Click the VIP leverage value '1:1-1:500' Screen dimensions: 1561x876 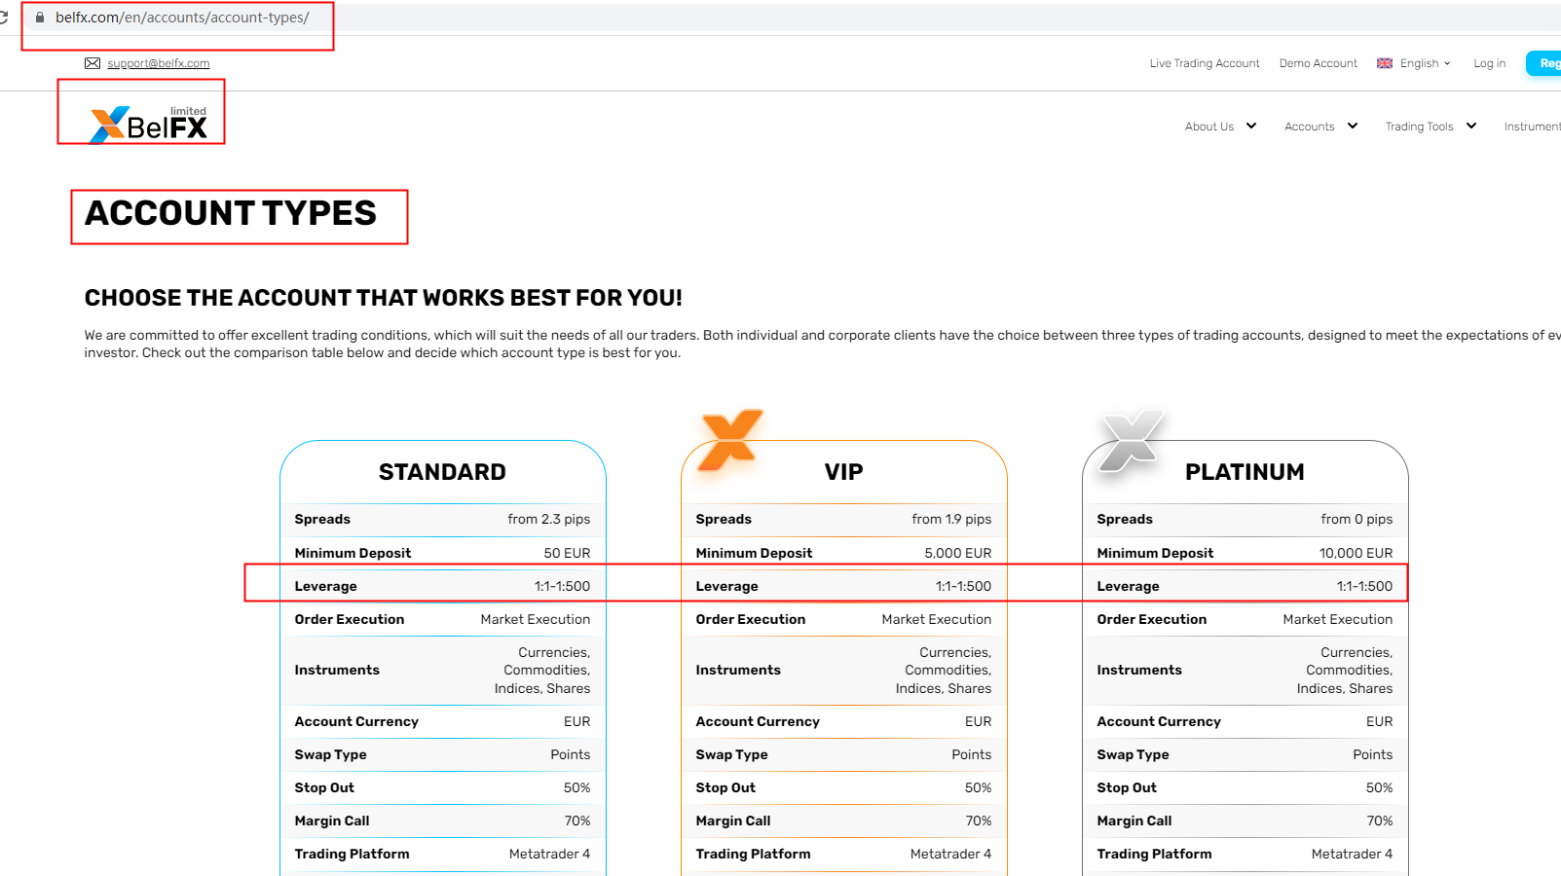click(963, 586)
